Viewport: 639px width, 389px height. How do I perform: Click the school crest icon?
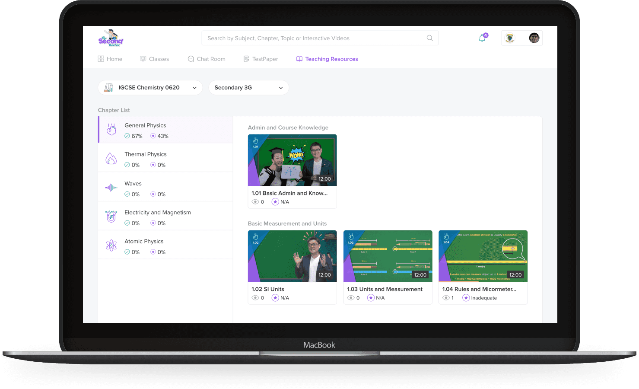point(510,38)
